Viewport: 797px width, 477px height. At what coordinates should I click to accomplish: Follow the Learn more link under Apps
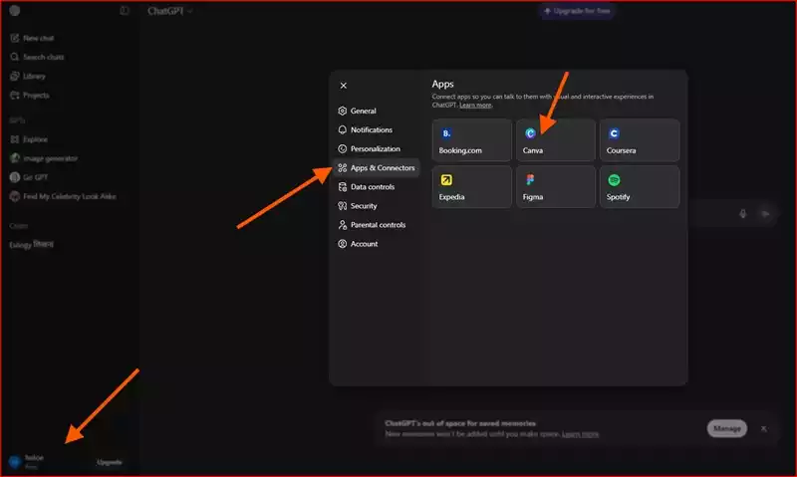[475, 105]
